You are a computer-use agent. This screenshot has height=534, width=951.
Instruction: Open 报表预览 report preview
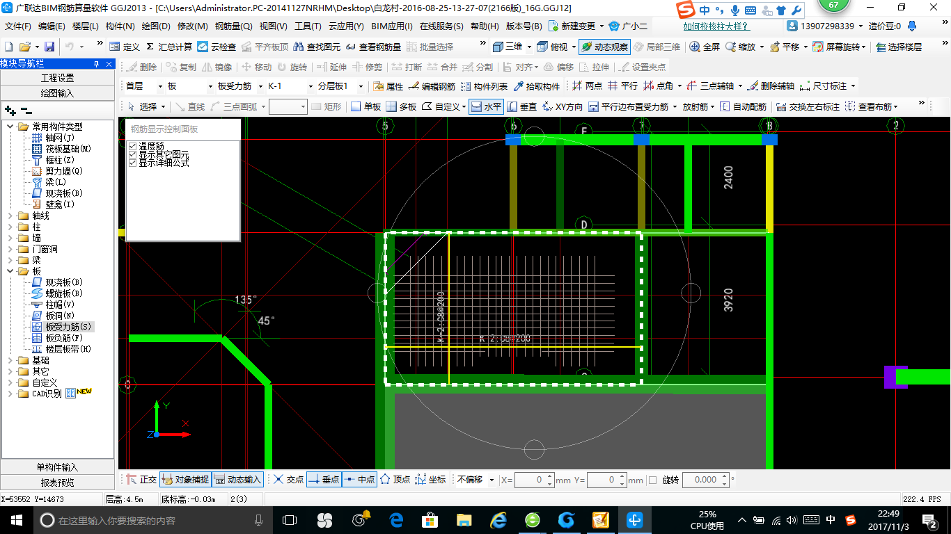coord(57,483)
